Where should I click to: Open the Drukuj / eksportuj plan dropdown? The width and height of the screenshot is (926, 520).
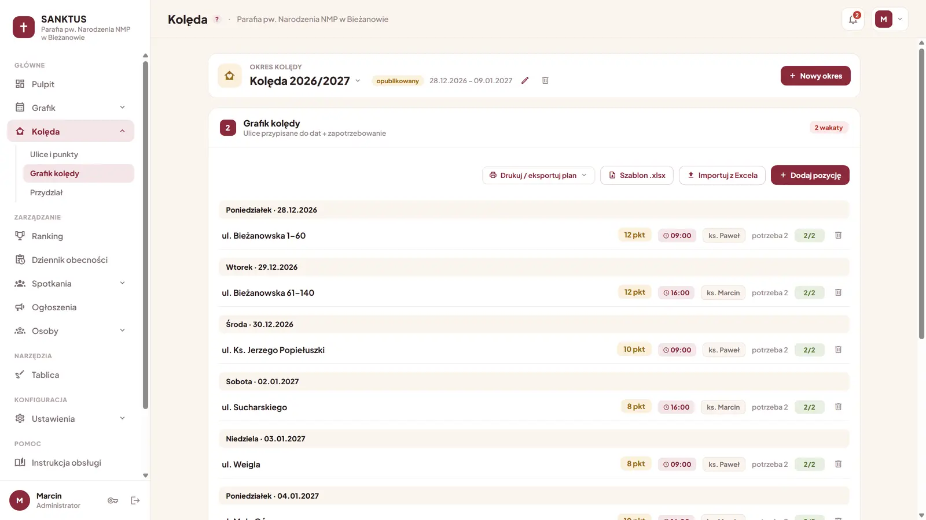click(538, 175)
